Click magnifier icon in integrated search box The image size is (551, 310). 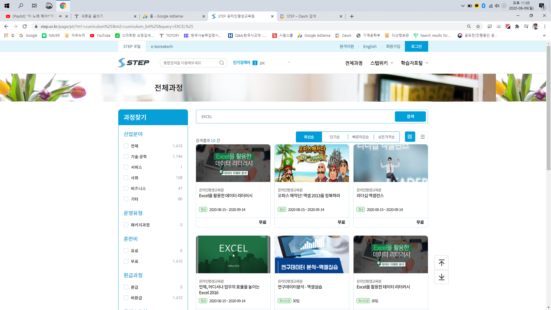coord(222,63)
